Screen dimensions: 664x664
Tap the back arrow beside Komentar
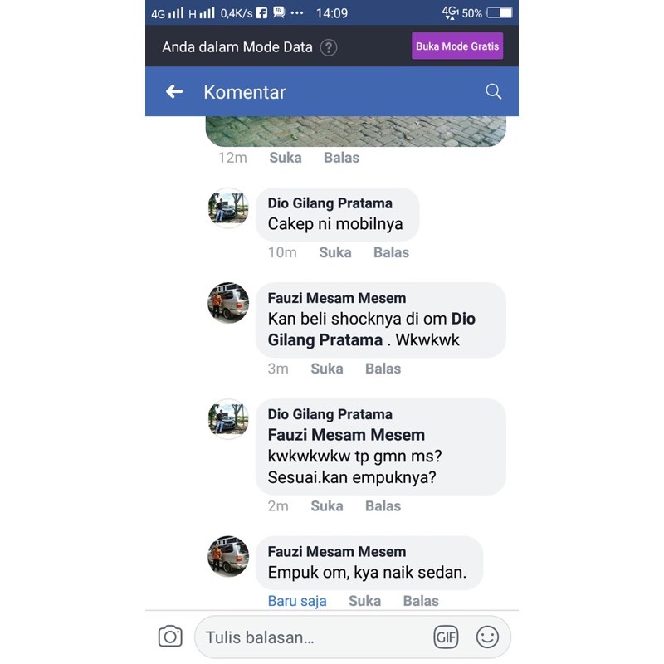[x=174, y=91]
